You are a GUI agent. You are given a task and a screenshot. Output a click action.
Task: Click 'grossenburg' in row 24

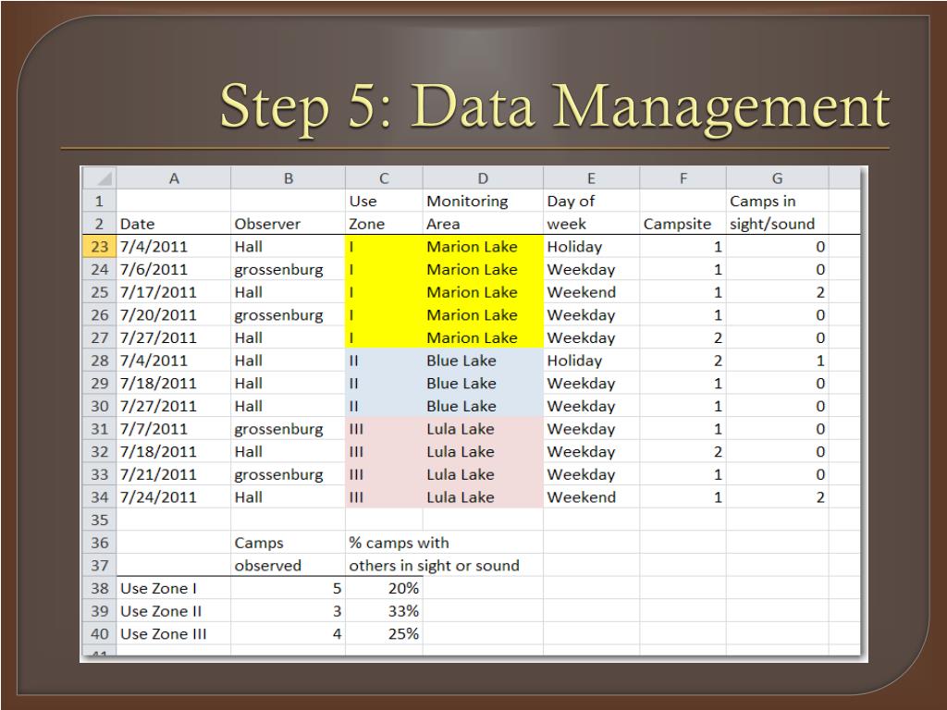289,269
